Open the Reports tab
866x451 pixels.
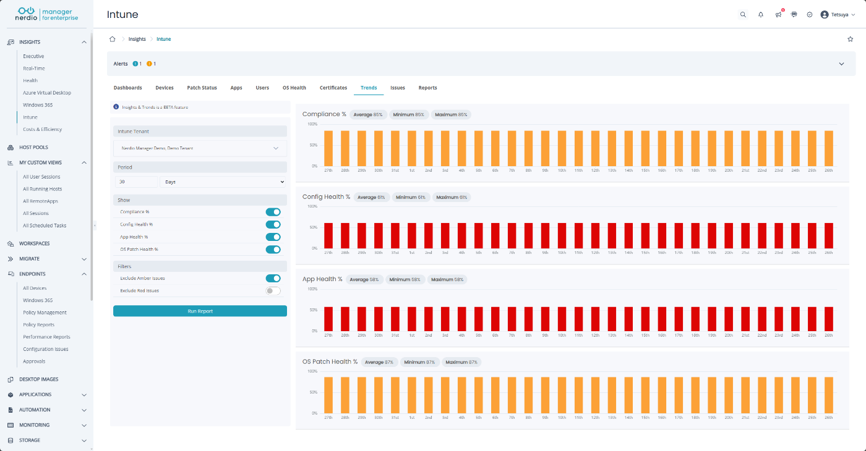click(x=428, y=88)
